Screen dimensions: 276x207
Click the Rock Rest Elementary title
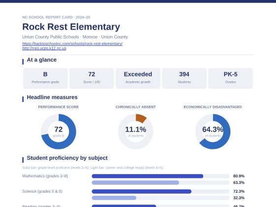71,27
